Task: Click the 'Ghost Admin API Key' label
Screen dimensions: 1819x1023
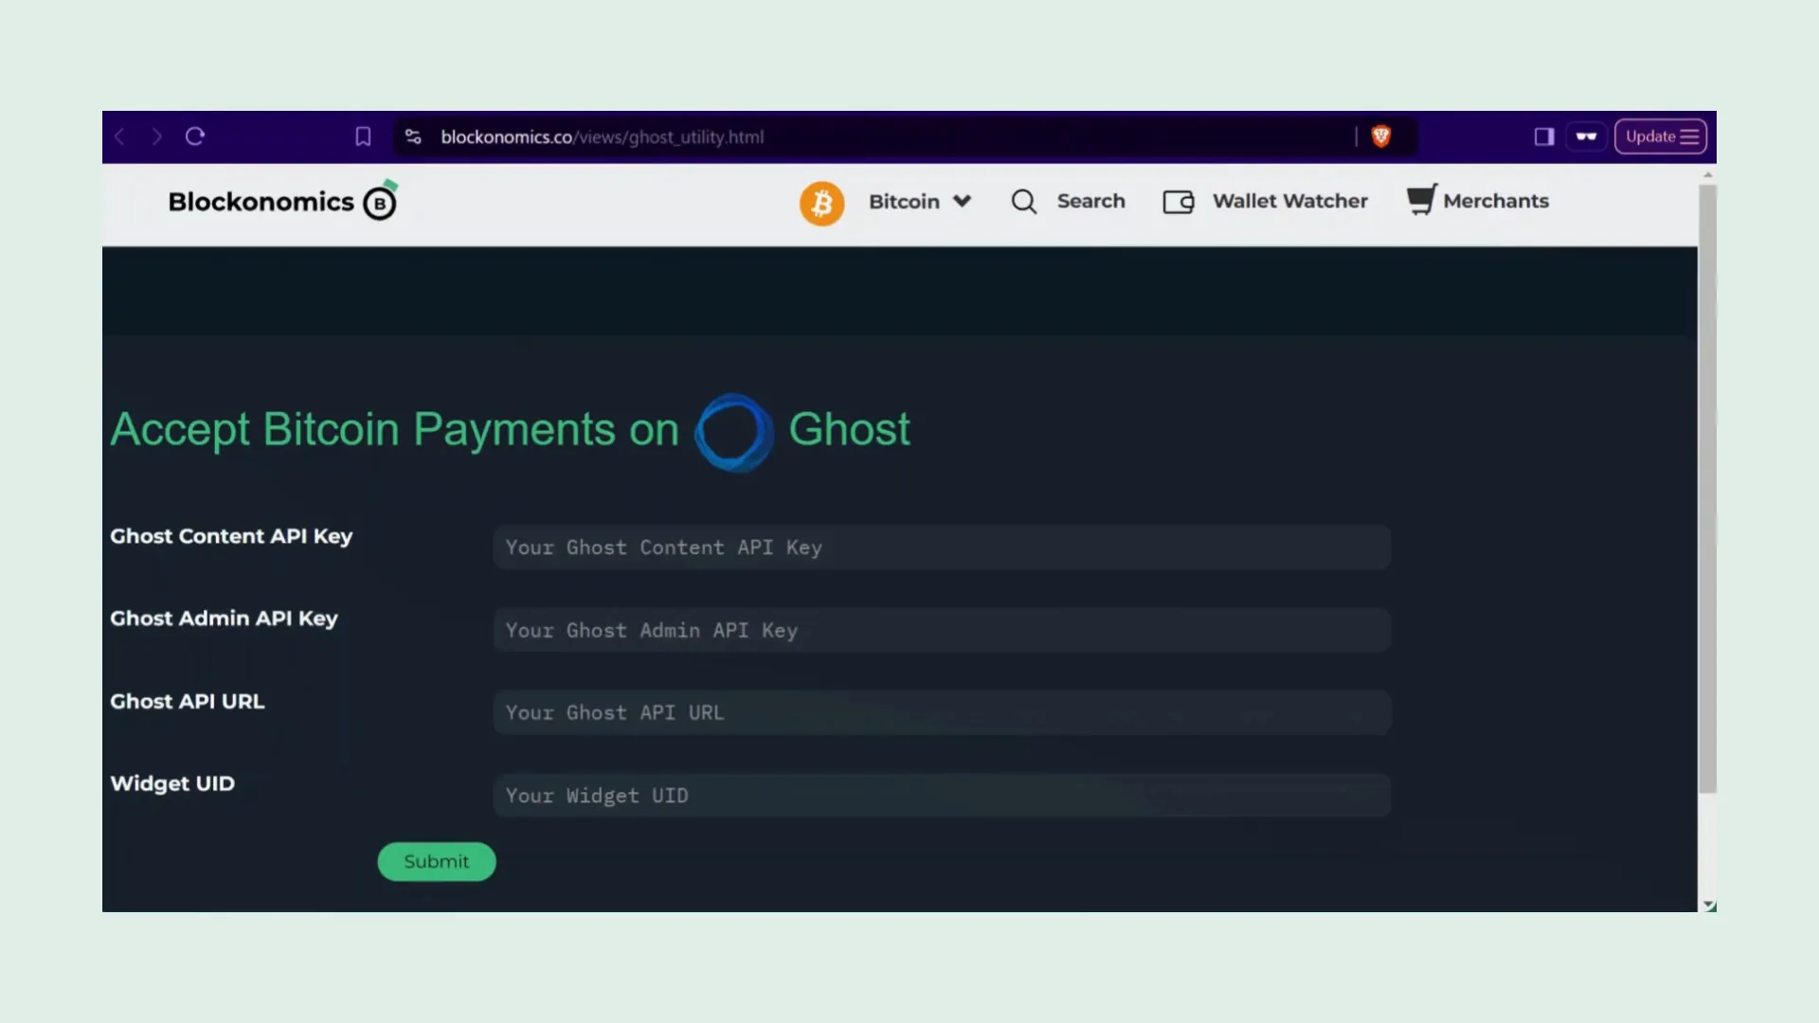Action: point(224,619)
